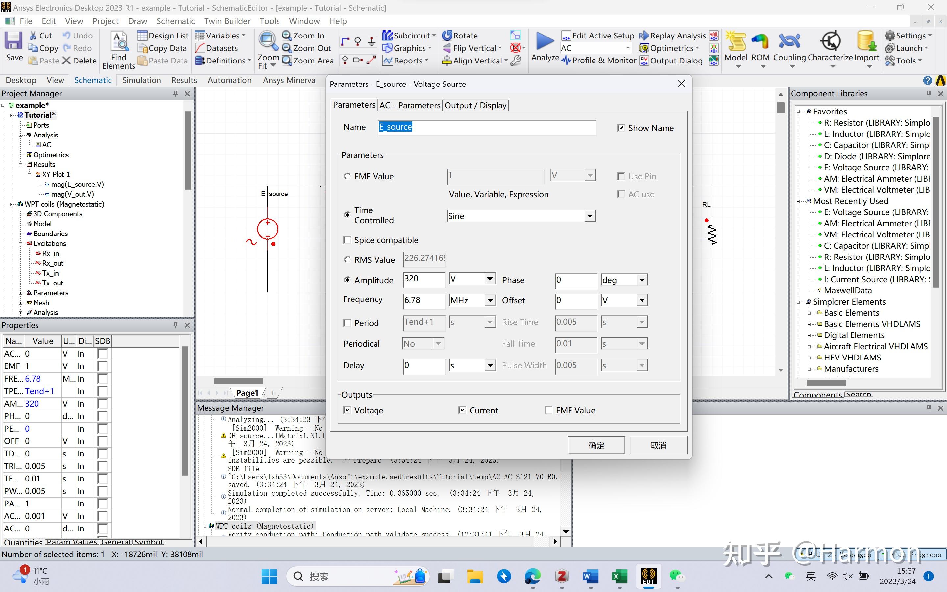
Task: Click the schematic horizontal scrollbar thumb
Action: [x=238, y=382]
